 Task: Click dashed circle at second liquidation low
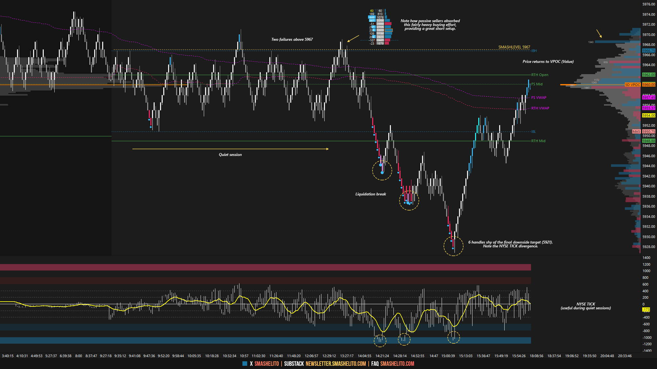coord(409,201)
